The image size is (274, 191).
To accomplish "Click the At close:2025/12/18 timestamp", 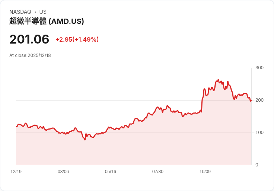I will (30, 55).
